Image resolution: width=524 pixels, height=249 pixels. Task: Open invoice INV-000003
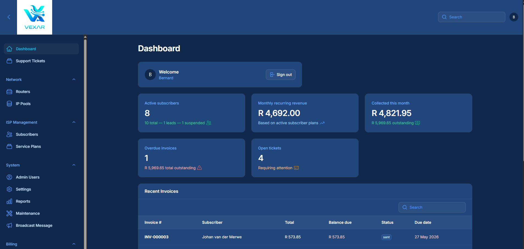[157, 237]
